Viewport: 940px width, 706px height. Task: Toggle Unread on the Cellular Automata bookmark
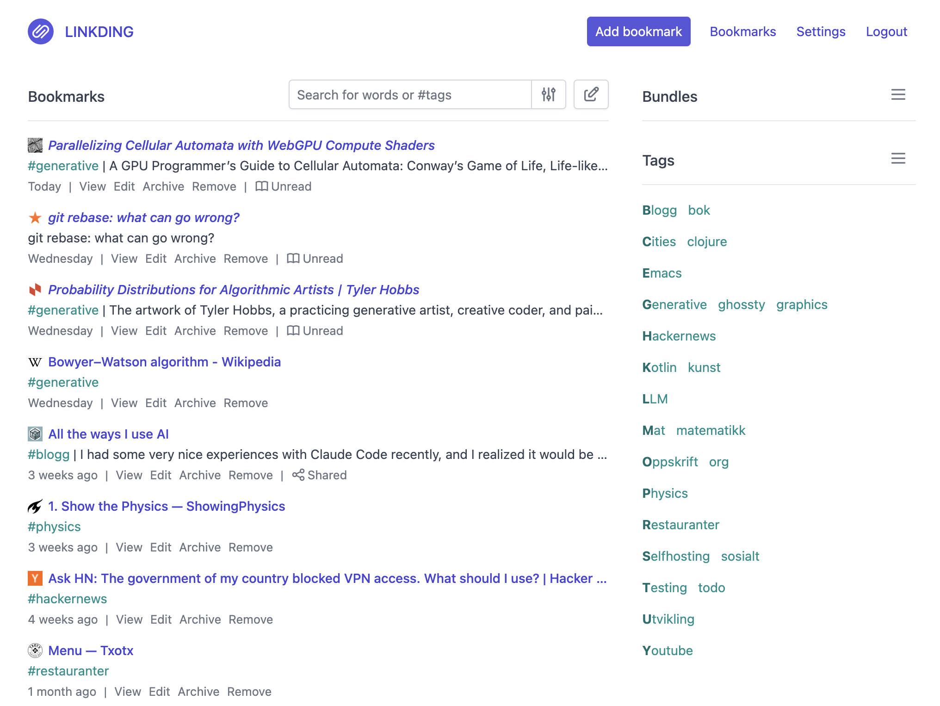coord(284,186)
